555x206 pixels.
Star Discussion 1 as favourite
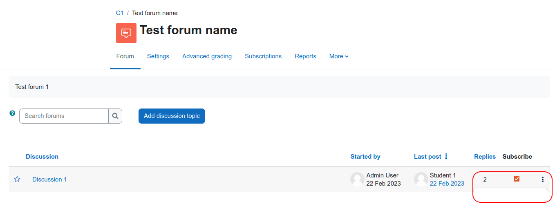pos(17,179)
